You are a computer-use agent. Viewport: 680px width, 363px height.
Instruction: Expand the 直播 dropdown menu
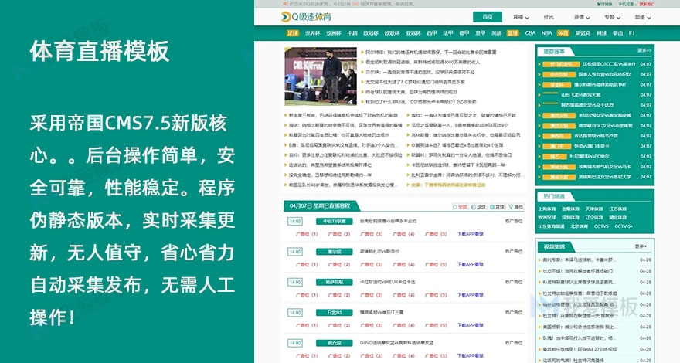(x=520, y=17)
